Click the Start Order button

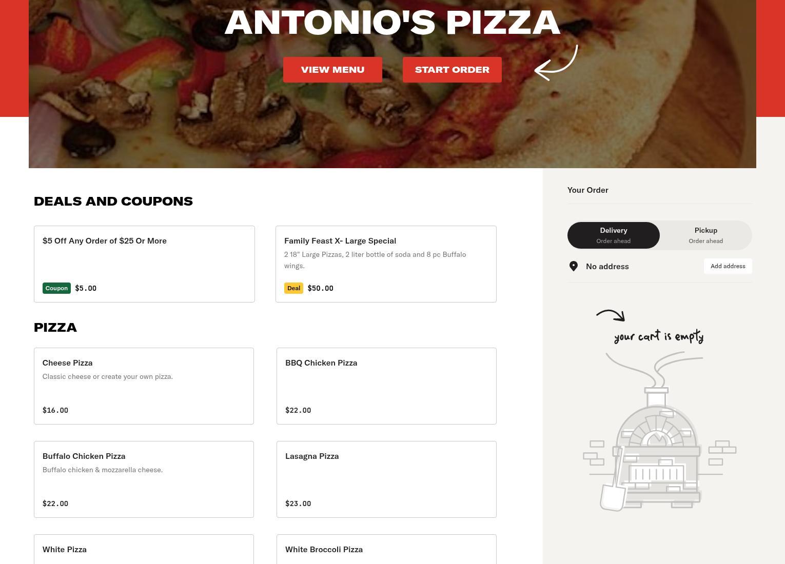(452, 70)
